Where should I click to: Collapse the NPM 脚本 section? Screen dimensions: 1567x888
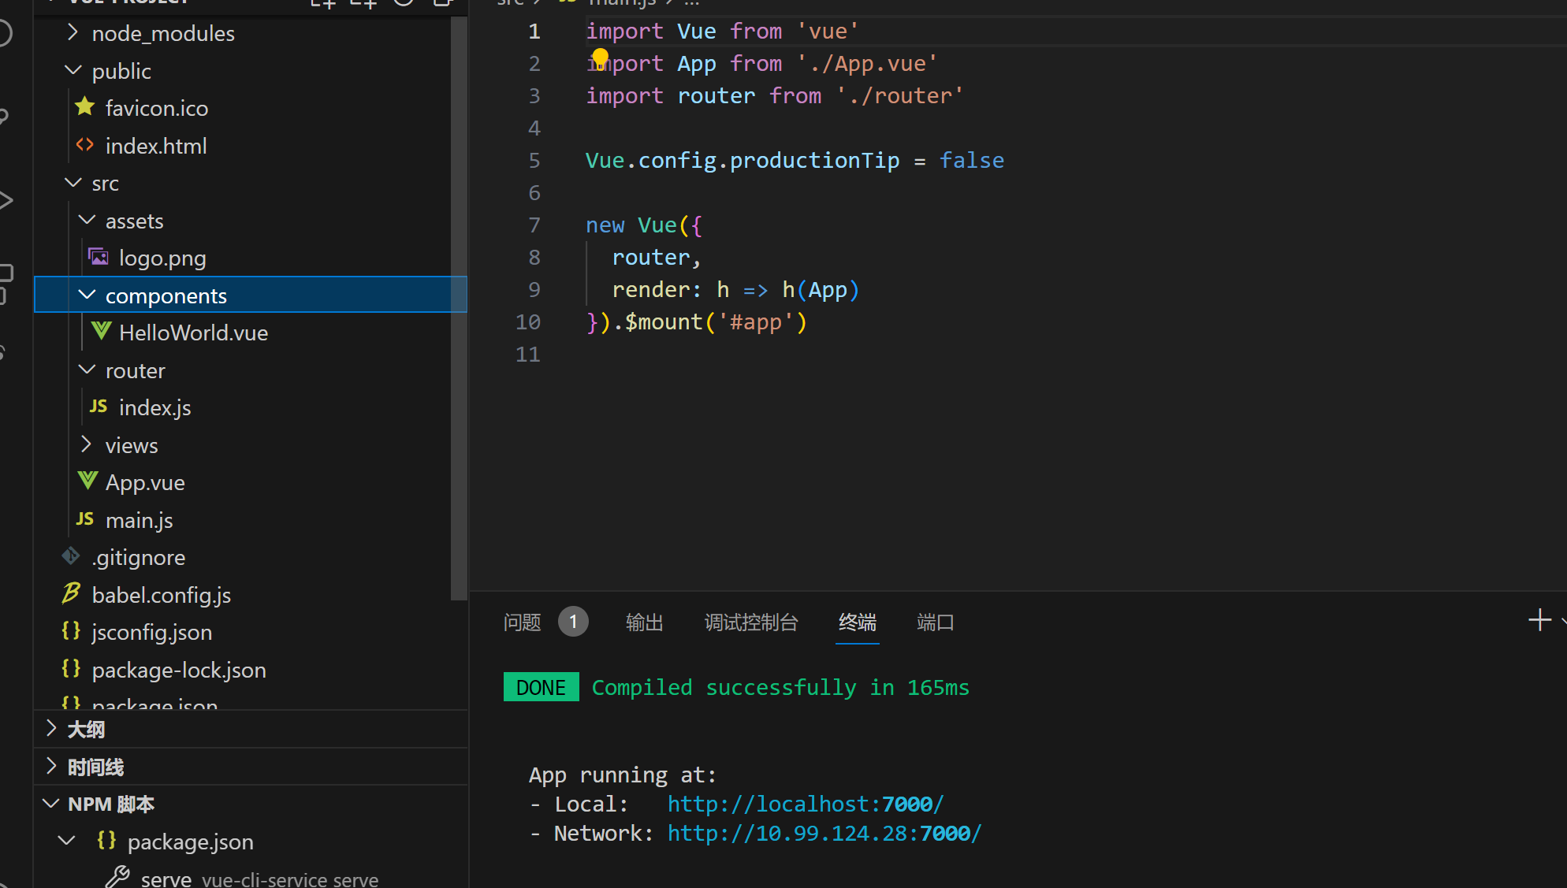pos(110,804)
